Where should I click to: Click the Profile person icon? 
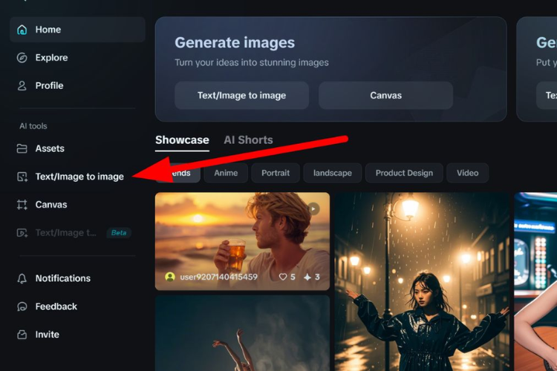pyautogui.click(x=22, y=85)
